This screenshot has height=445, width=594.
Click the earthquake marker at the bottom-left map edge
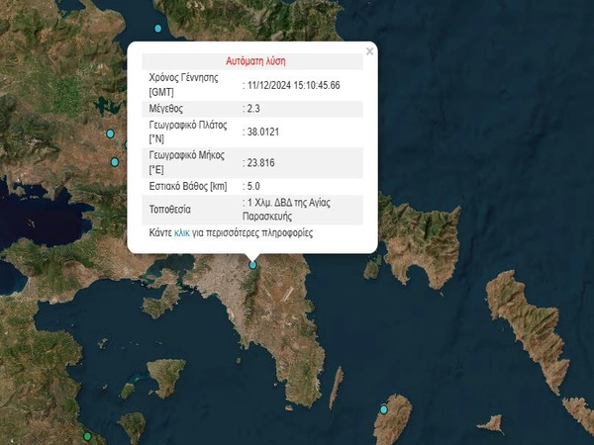[87, 436]
